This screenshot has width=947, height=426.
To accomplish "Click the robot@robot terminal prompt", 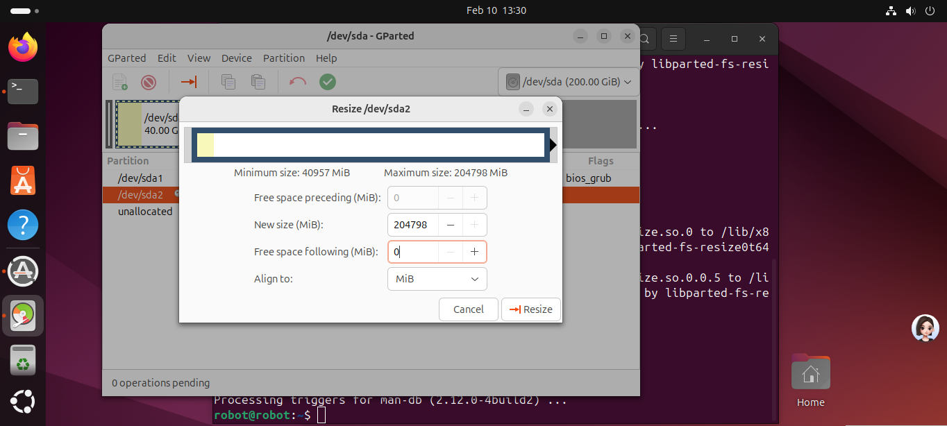I will click(262, 415).
